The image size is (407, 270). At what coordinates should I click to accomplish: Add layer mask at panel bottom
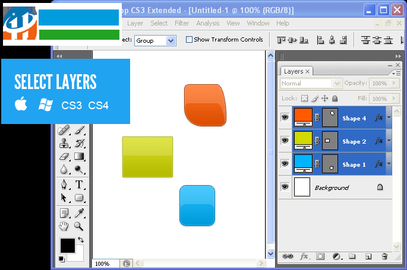click(320, 256)
